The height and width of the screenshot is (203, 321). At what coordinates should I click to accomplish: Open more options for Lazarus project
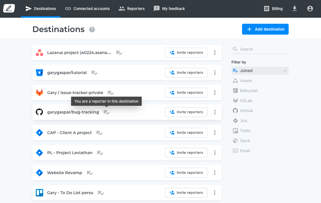pos(215,53)
